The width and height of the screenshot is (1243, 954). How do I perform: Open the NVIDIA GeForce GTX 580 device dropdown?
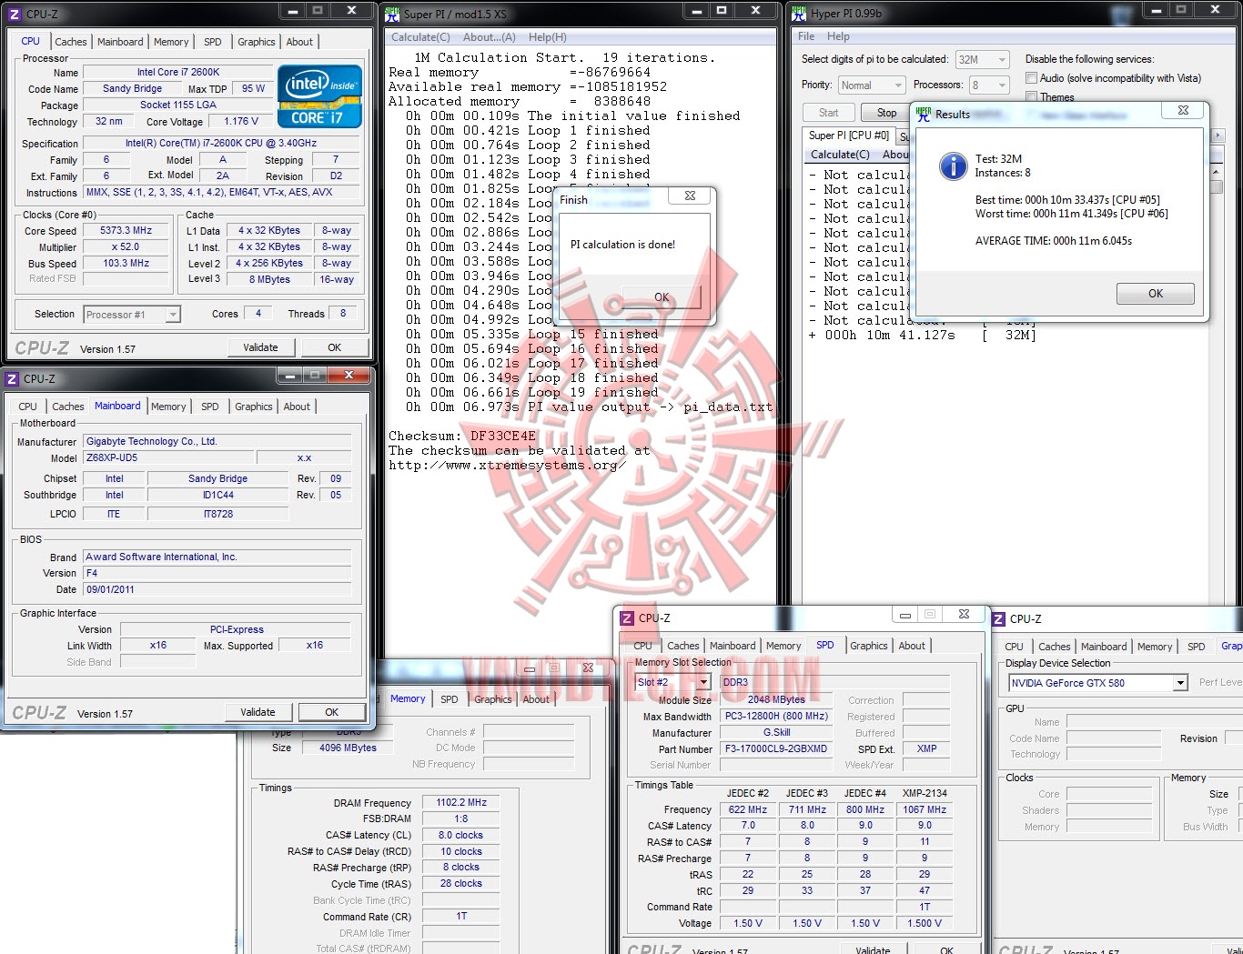tap(1098, 683)
